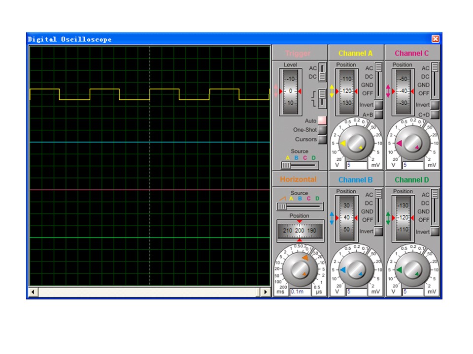Image resolution: width=473 pixels, height=354 pixels.
Task: Click the green Channel D position arrow
Action: pyautogui.click(x=388, y=218)
